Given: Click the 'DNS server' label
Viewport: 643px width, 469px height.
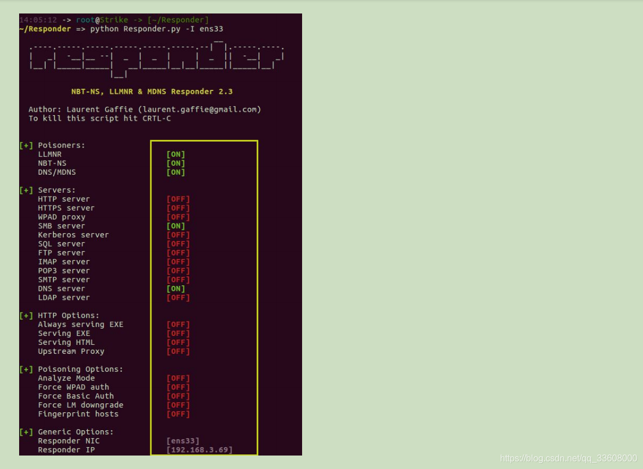Looking at the screenshot, I should point(61,289).
